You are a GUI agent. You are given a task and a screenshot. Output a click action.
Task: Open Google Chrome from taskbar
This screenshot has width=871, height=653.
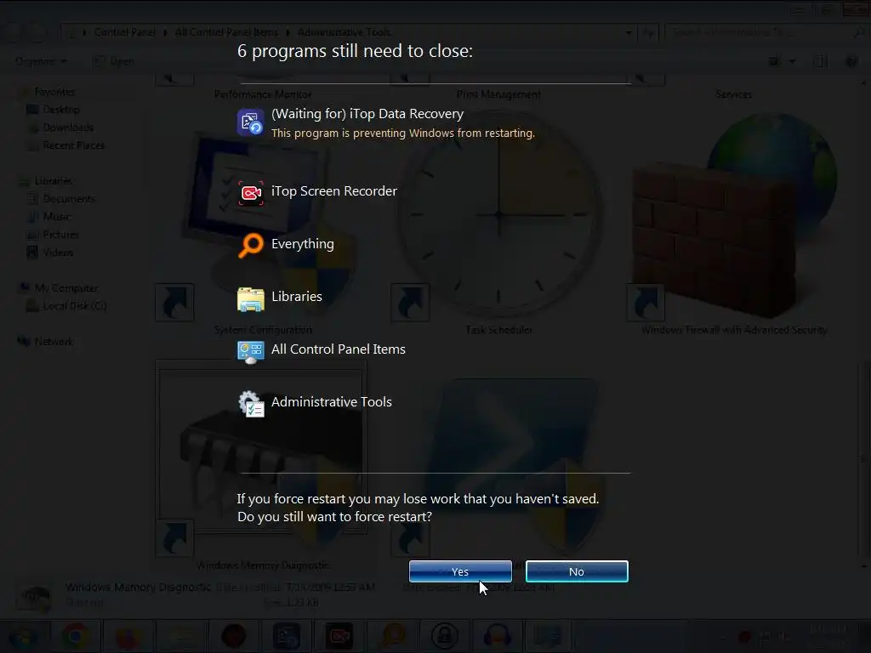click(x=76, y=636)
